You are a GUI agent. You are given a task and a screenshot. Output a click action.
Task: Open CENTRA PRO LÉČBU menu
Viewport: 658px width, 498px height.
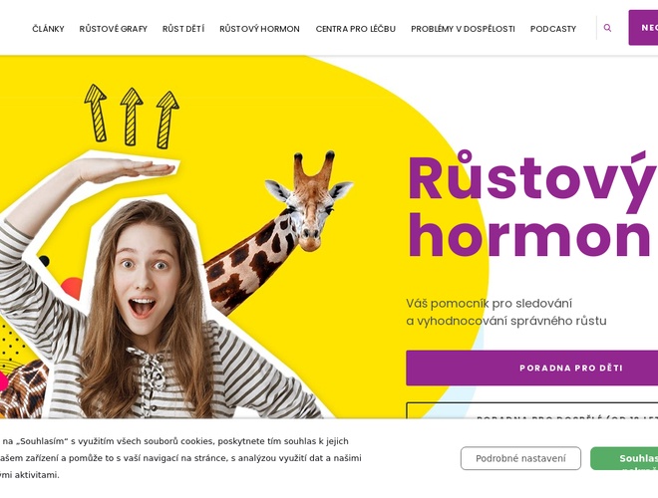356,29
